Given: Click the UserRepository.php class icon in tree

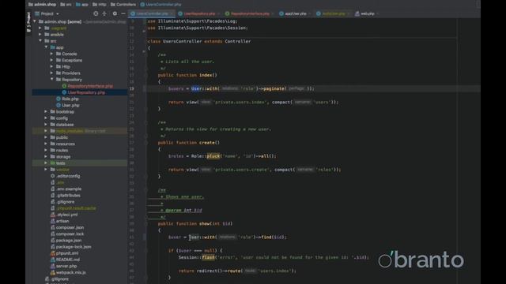Looking at the screenshot, I should click(x=64, y=92).
